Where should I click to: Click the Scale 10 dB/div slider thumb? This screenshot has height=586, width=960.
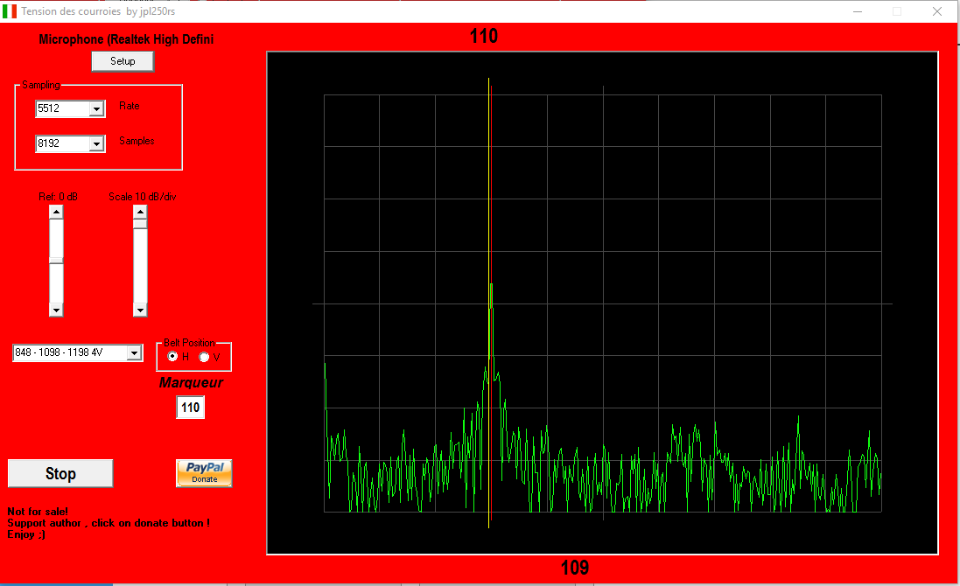[140, 223]
